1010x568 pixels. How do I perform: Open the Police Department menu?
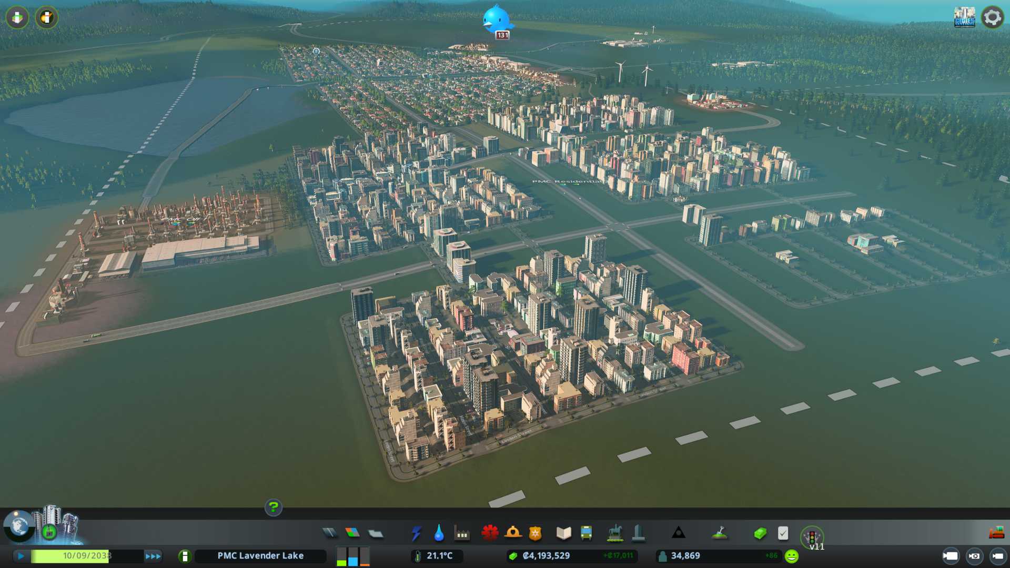(536, 533)
